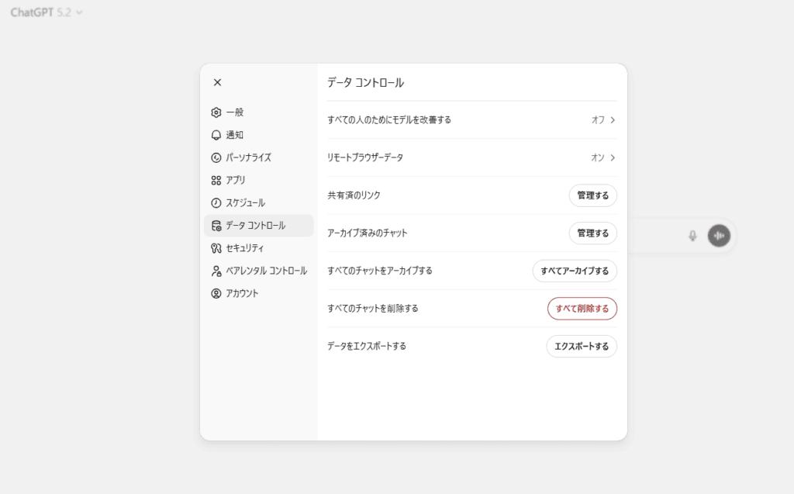Click the microphone dictation icon
794x494 pixels.
(692, 236)
